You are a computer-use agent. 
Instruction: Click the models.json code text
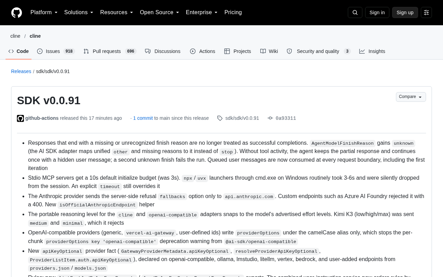(x=90, y=268)
